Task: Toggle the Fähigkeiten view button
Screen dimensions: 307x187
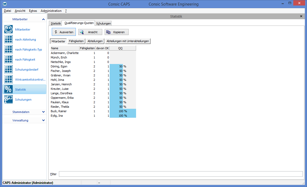Action: tap(76, 41)
